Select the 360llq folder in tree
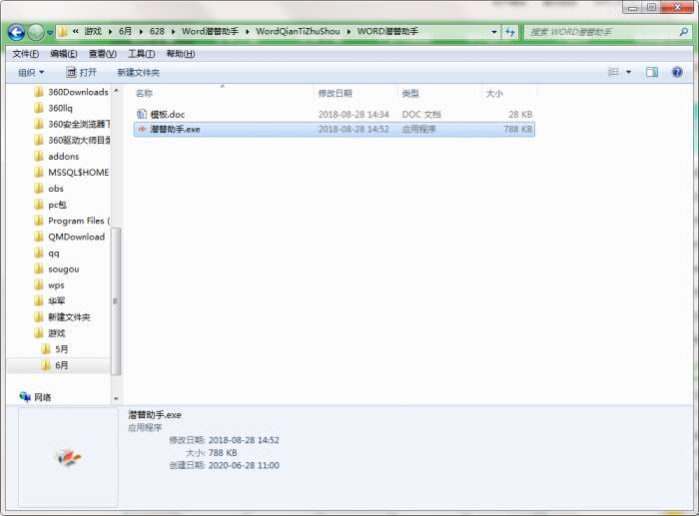Screen dimensions: 699x516 click(53, 108)
